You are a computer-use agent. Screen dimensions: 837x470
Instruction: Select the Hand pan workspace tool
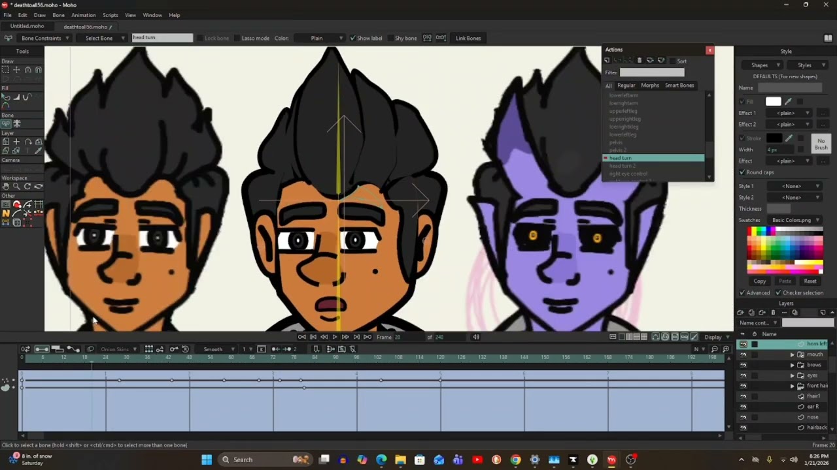pyautogui.click(x=6, y=187)
